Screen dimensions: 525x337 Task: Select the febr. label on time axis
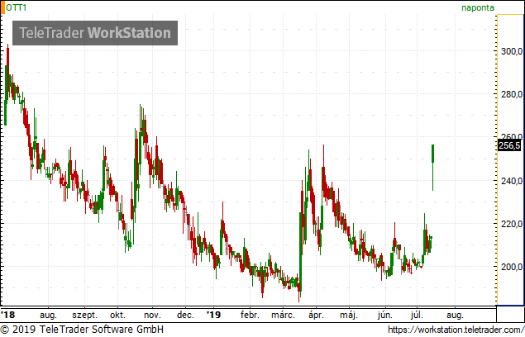tap(250, 315)
